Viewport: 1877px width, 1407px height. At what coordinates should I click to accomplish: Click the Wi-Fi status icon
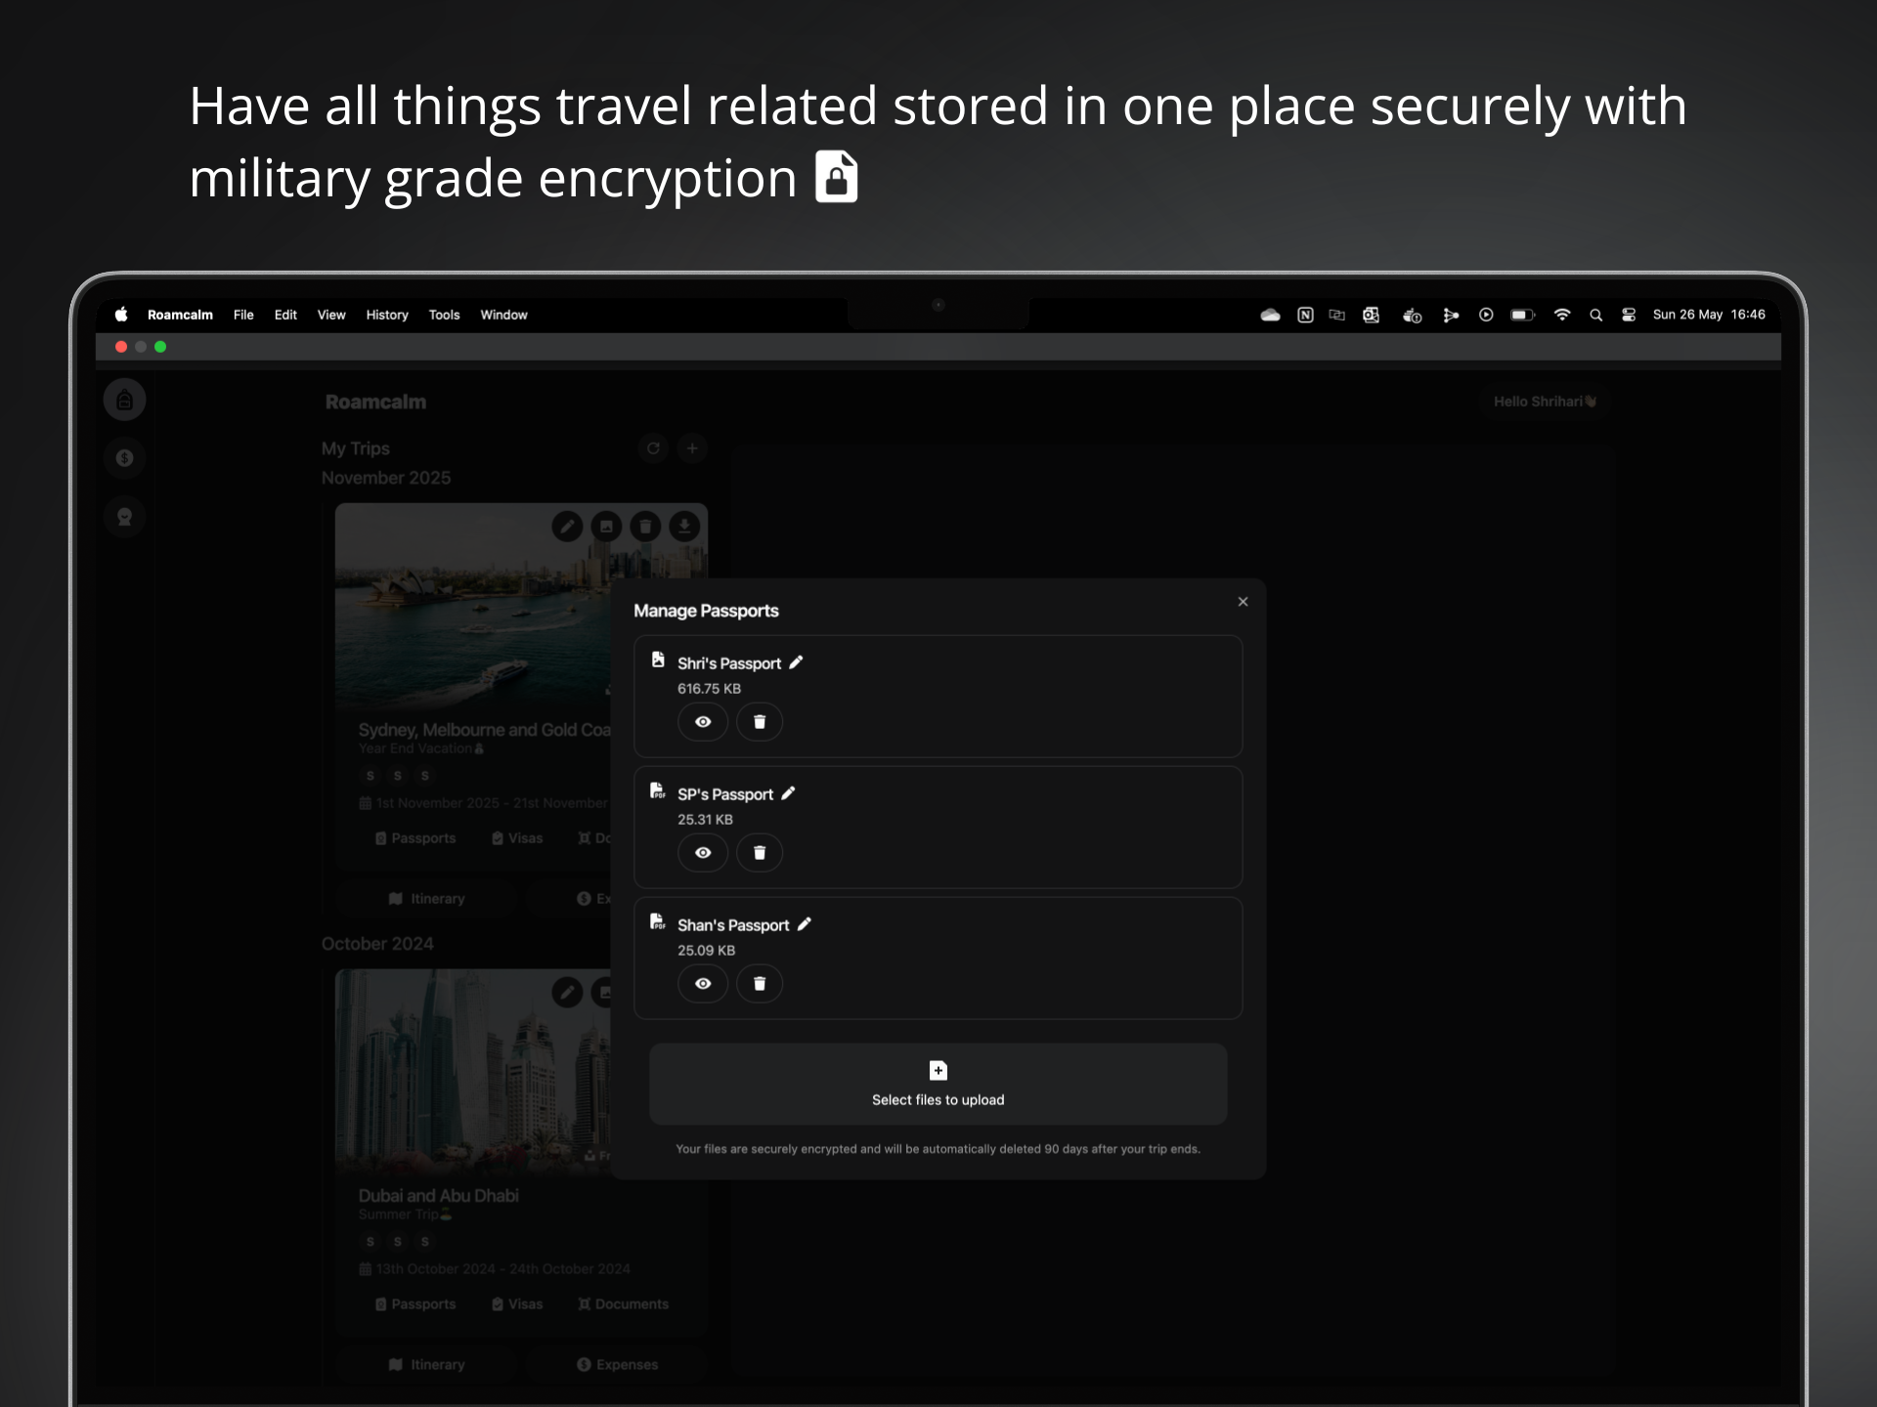coord(1562,315)
